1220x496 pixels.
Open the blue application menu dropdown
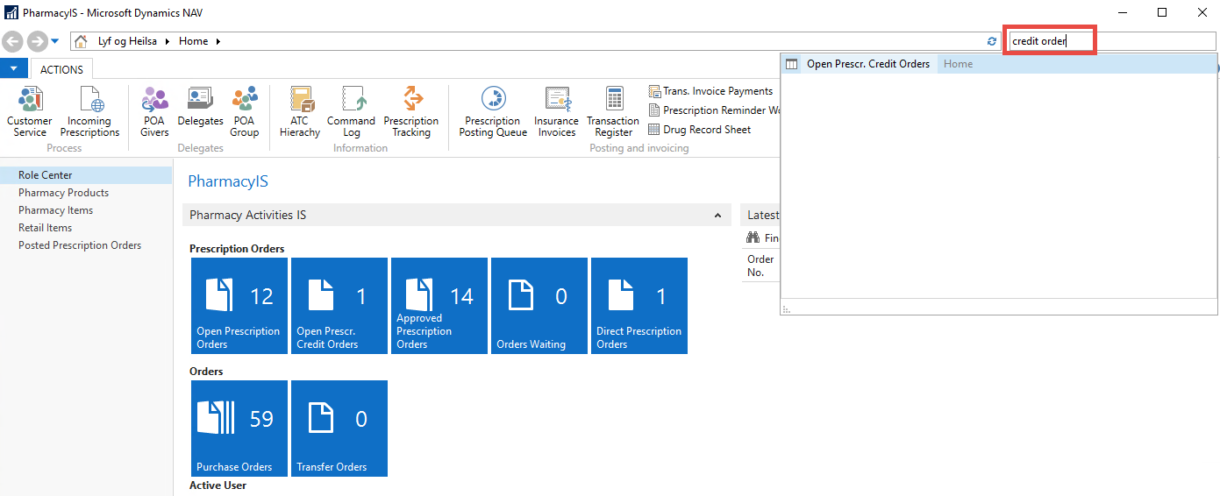coord(14,69)
